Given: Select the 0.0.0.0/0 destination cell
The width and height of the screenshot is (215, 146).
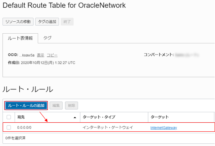Looking at the screenshot, I should pyautogui.click(x=24, y=127).
